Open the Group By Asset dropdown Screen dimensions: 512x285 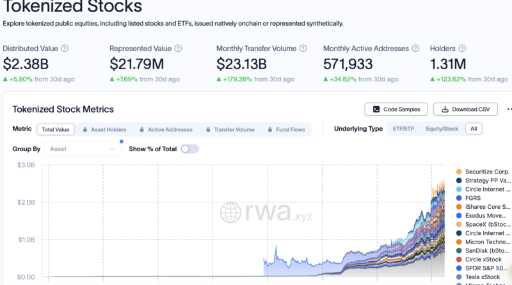tap(83, 149)
